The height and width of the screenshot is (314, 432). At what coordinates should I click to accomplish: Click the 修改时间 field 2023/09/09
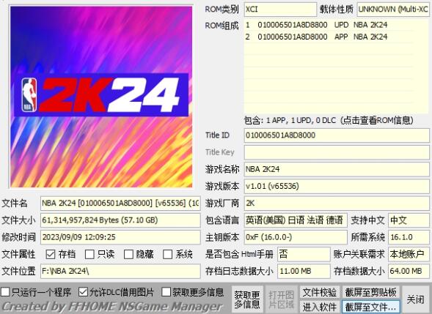[x=120, y=237]
